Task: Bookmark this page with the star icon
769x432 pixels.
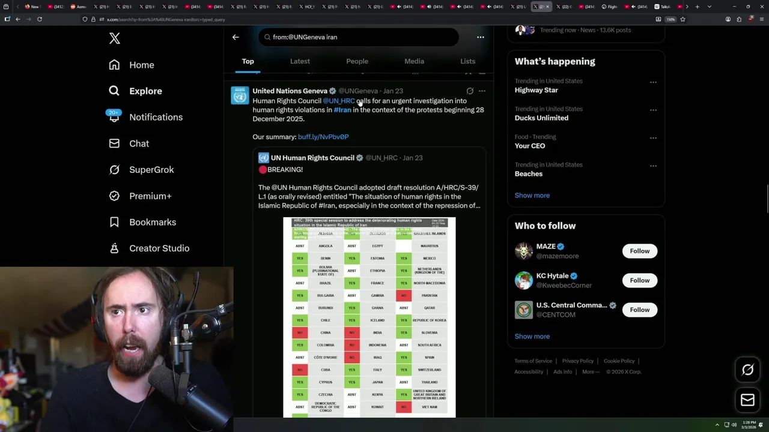Action: pos(682,19)
